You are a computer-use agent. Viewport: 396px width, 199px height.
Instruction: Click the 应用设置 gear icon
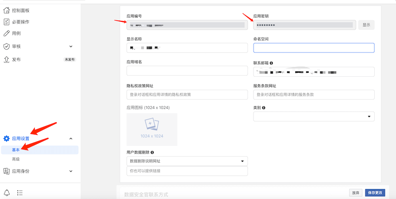[x=6, y=138]
